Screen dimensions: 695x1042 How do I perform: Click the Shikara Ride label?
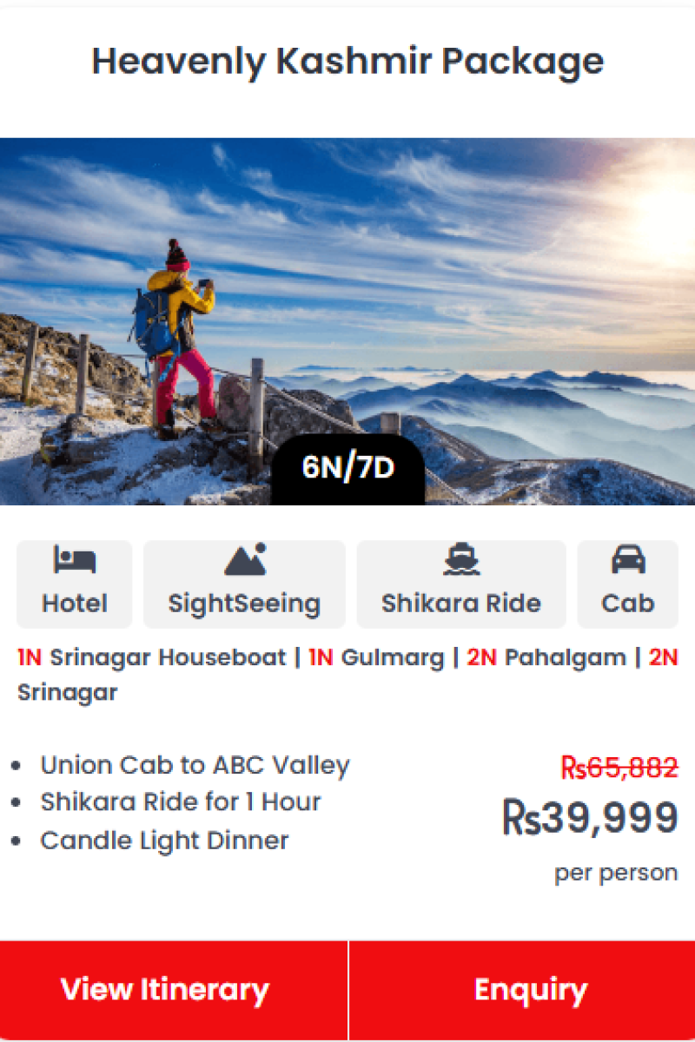point(461,603)
